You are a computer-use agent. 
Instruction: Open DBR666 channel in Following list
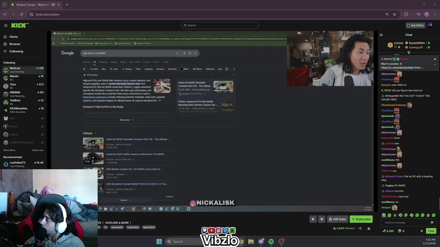23,94
